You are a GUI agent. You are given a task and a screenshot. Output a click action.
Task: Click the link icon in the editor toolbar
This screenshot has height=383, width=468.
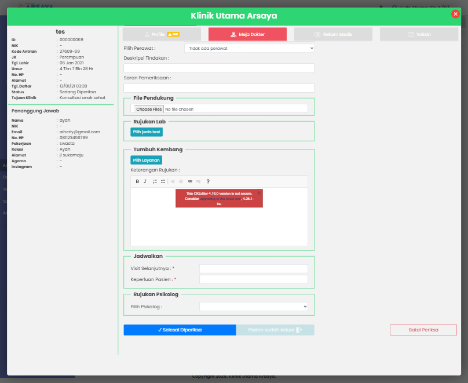click(x=190, y=181)
